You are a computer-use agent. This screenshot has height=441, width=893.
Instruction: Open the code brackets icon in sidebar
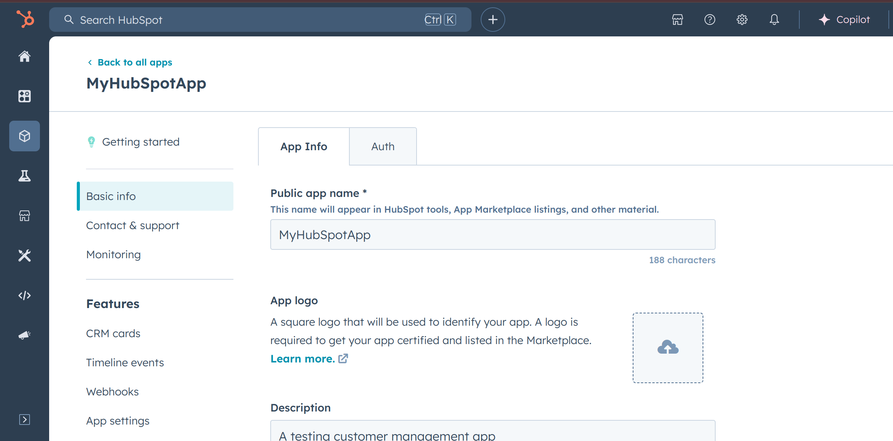25,295
